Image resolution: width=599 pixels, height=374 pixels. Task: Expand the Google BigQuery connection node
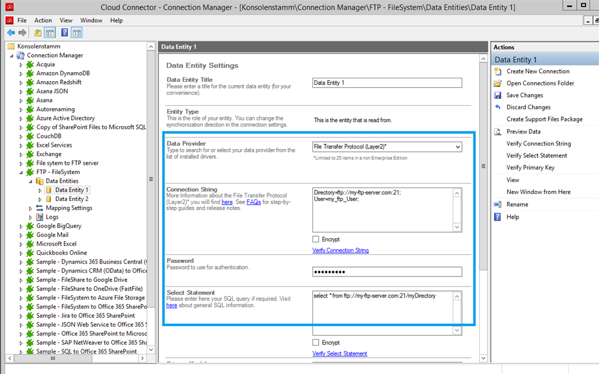point(22,226)
